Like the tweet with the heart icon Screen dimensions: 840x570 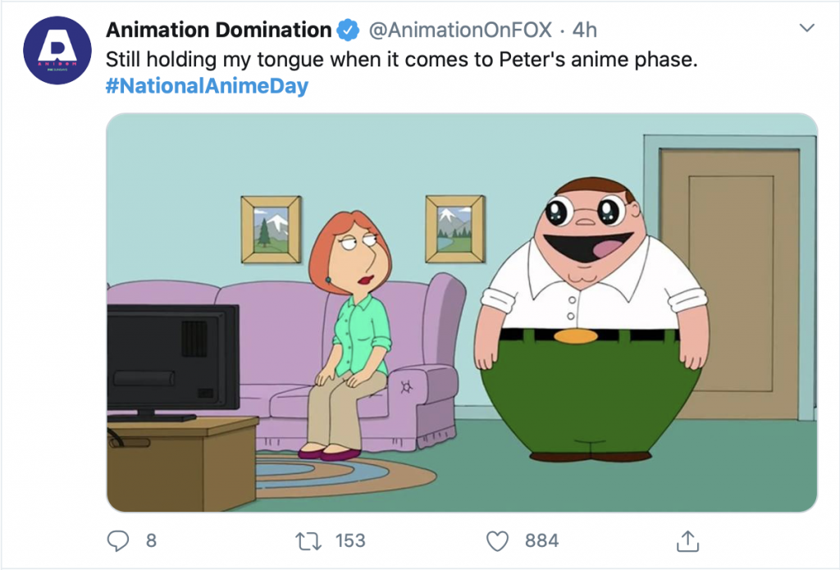pyautogui.click(x=498, y=540)
